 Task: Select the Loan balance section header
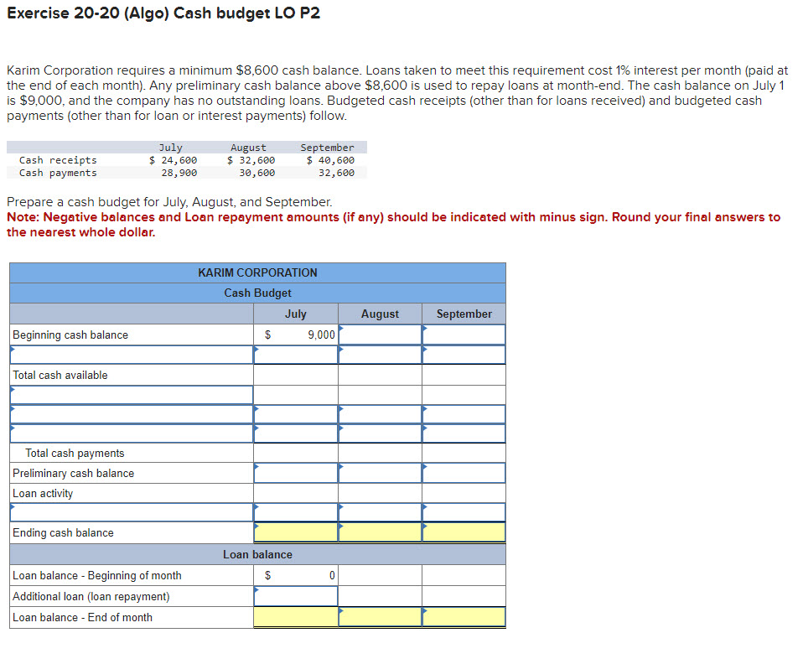[257, 554]
